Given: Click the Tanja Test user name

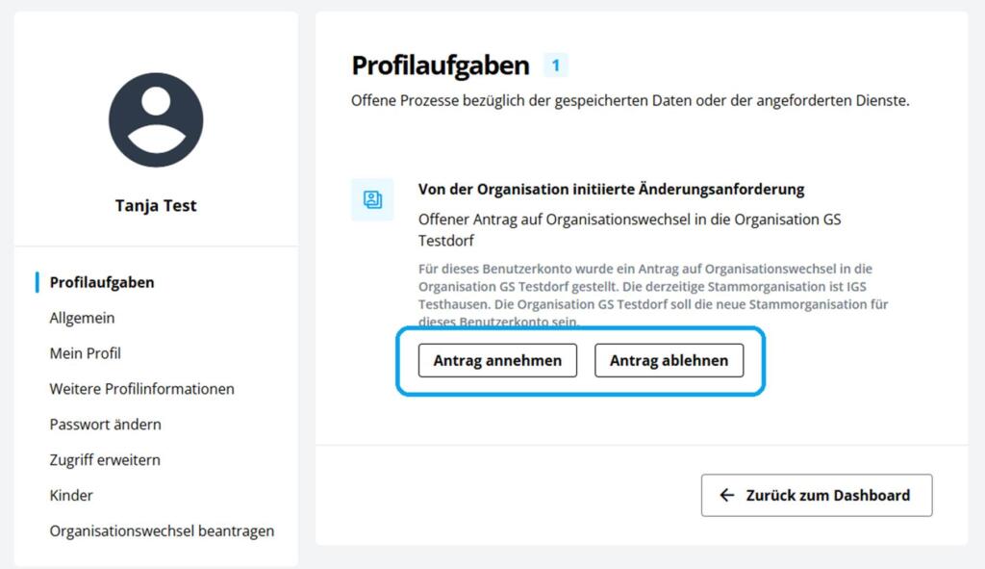Looking at the screenshot, I should tap(156, 206).
